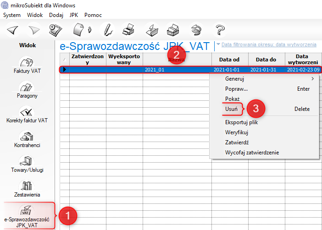Choose Weryfikuj in context menu
Screen dimensions: 322x230
click(265, 132)
